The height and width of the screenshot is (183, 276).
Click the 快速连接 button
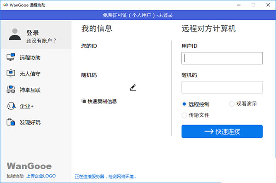[222, 132]
